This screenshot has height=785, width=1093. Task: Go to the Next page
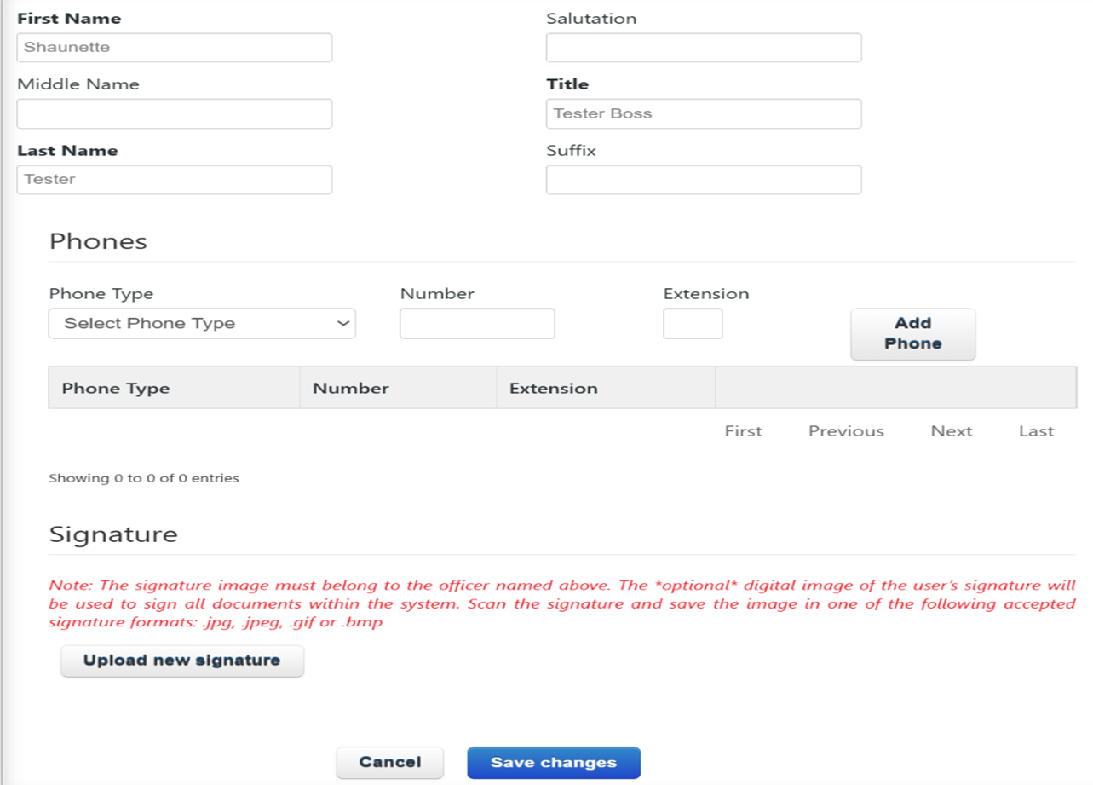pos(951,431)
